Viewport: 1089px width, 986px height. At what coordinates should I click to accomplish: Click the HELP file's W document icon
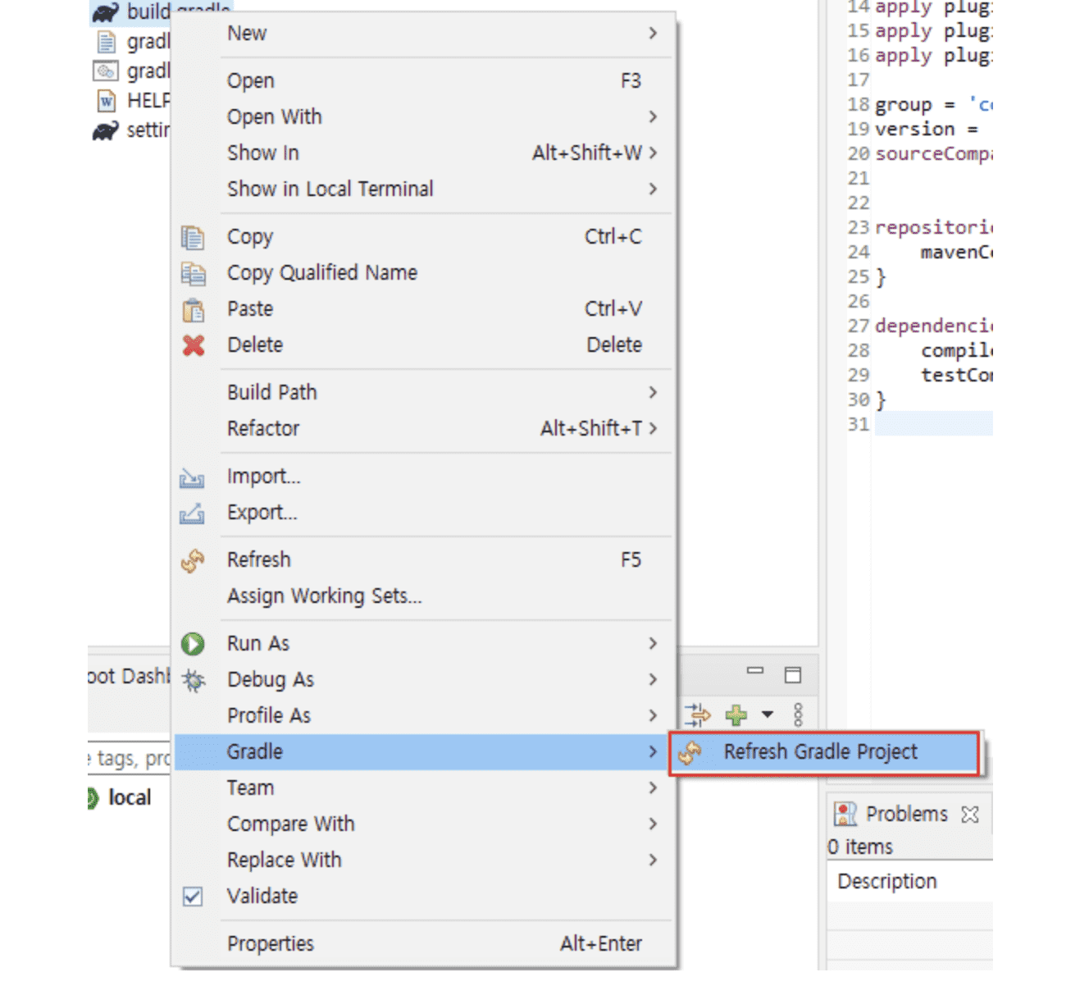point(107,101)
